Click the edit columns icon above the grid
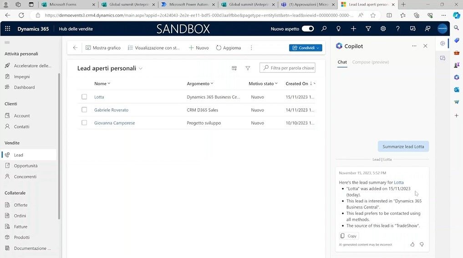This screenshot has width=463, height=258. [234, 68]
